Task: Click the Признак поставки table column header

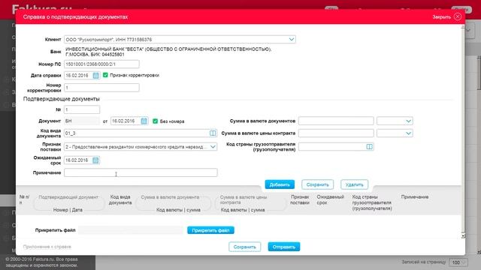Action: pyautogui.click(x=300, y=199)
